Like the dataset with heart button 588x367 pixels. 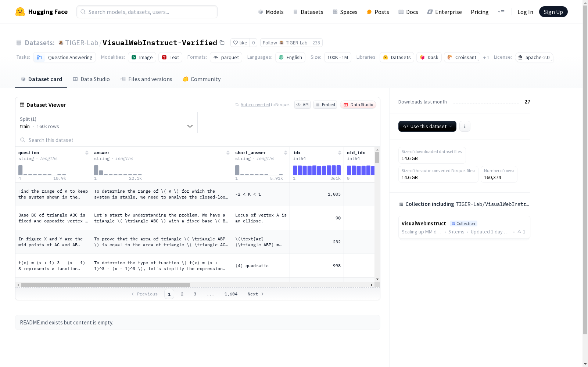click(240, 43)
